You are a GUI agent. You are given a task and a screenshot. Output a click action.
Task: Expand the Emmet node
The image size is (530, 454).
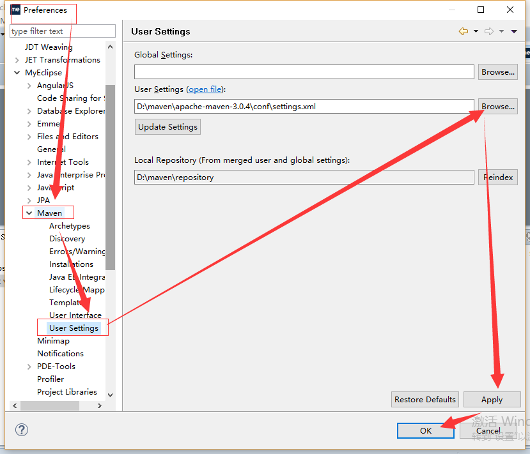(x=29, y=124)
